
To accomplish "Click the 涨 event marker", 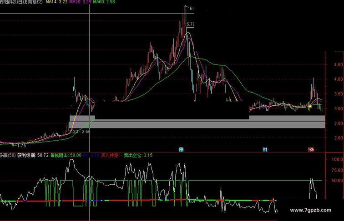I will click(311, 149).
